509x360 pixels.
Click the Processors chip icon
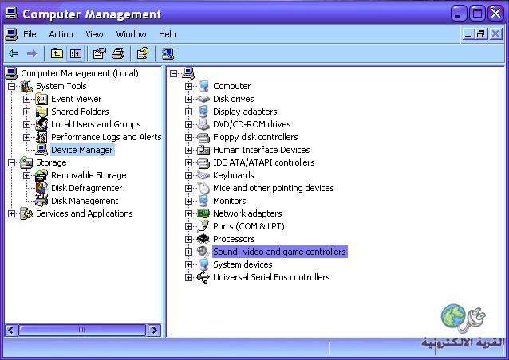click(203, 239)
